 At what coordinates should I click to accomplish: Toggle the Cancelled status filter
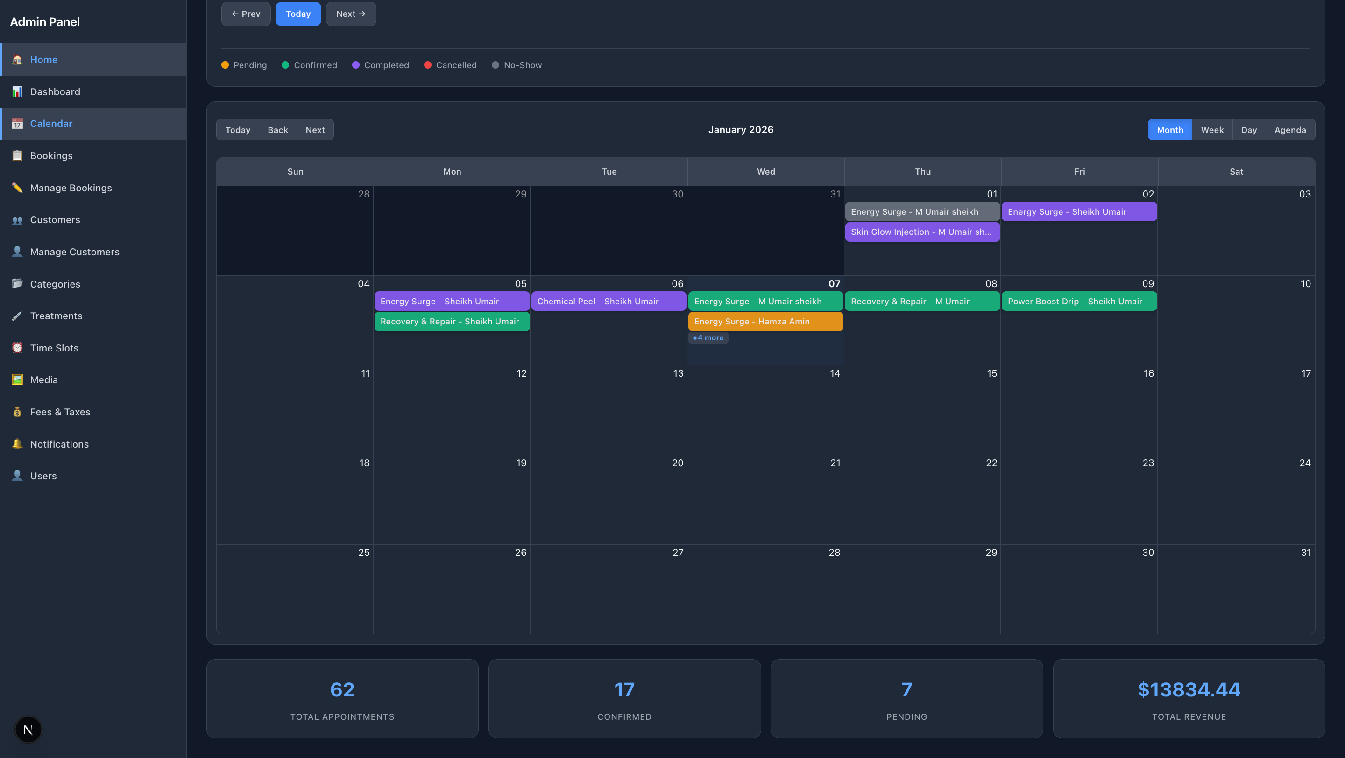pos(450,65)
